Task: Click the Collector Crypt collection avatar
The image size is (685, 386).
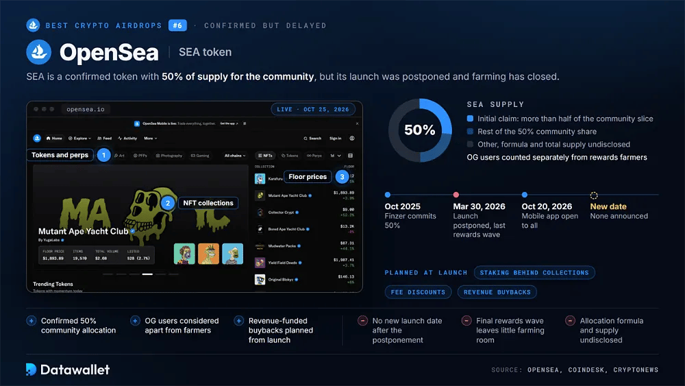Action: click(x=260, y=213)
